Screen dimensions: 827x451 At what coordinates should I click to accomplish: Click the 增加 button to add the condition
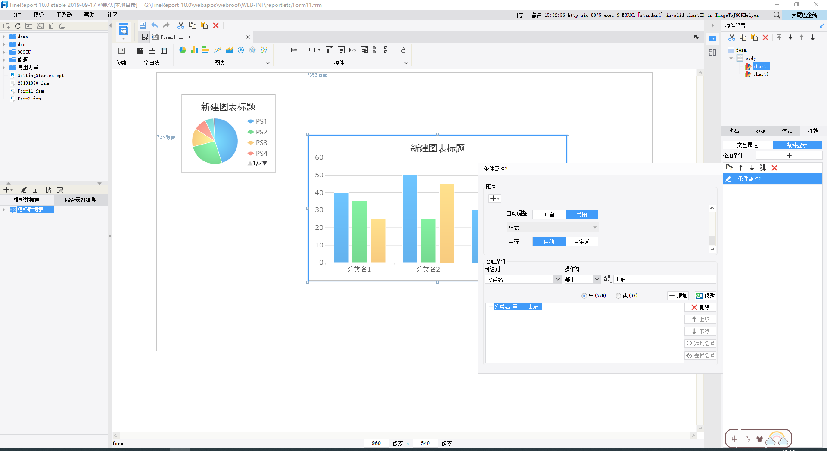678,296
